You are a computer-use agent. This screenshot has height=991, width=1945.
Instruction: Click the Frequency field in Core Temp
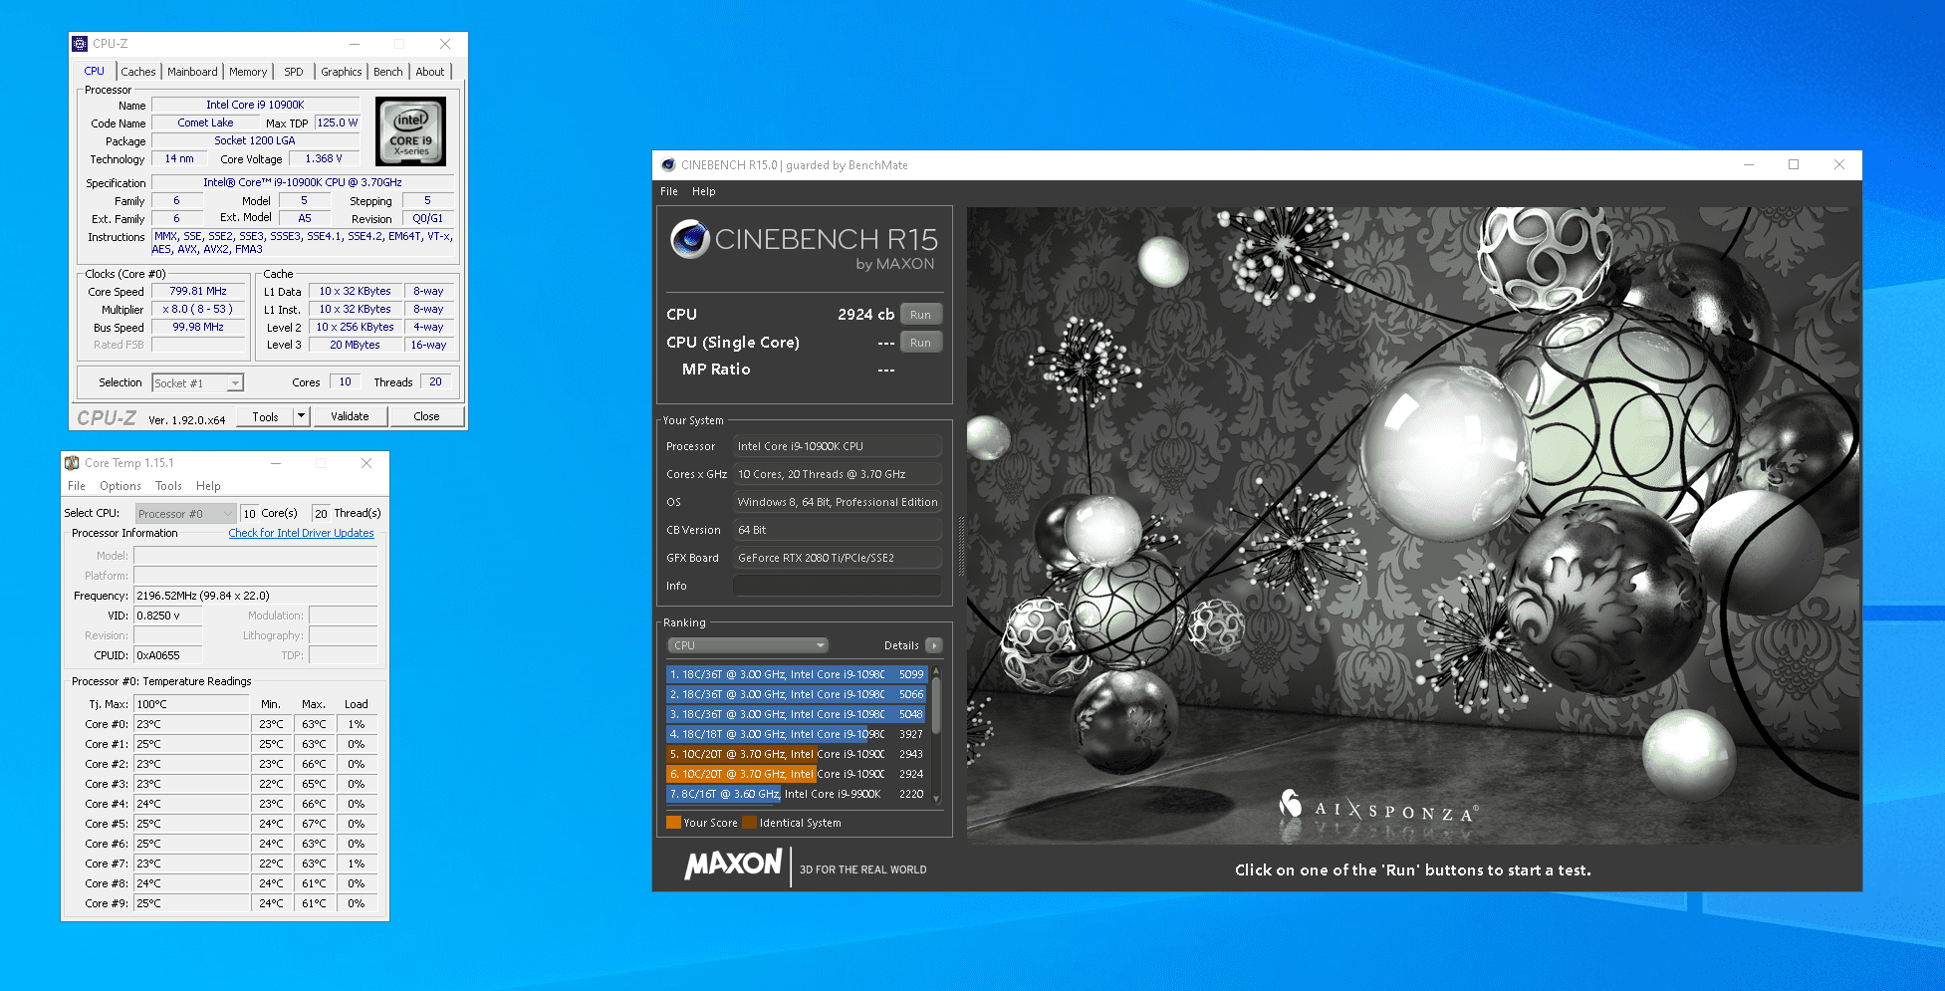pyautogui.click(x=256, y=596)
